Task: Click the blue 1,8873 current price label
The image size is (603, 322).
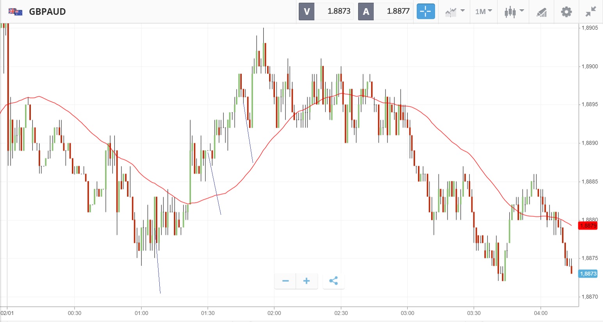Action: [x=588, y=274]
